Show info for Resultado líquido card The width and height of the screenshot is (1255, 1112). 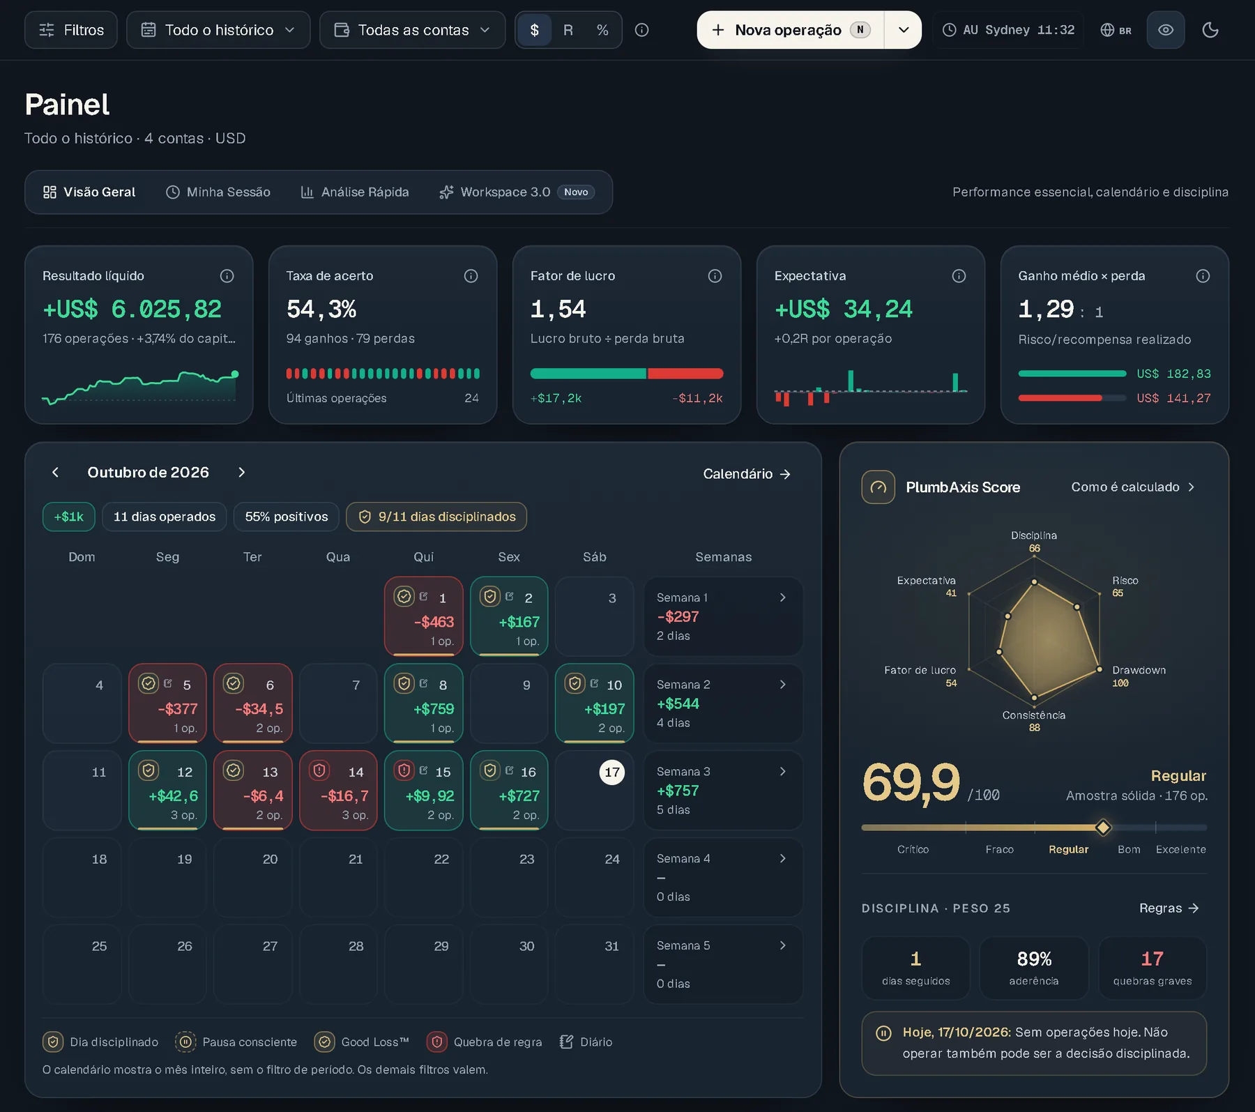click(227, 276)
